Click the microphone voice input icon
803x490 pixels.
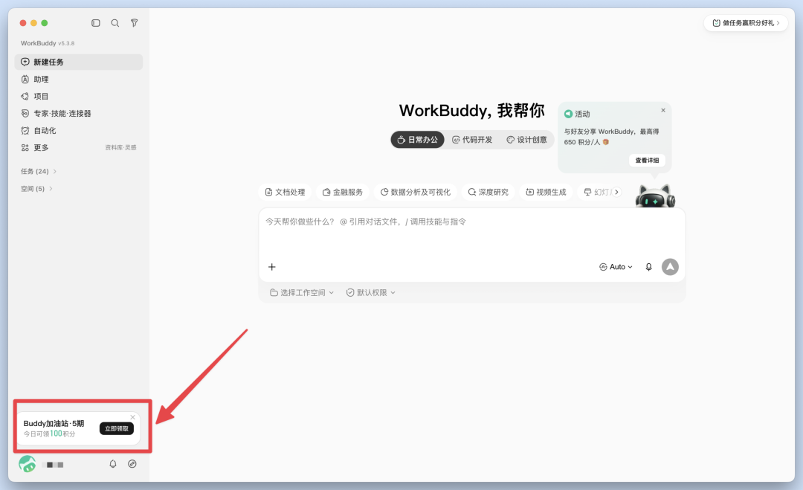tap(648, 267)
